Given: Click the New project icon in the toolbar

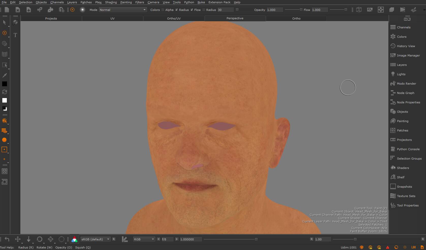Looking at the screenshot, I should coord(7,10).
